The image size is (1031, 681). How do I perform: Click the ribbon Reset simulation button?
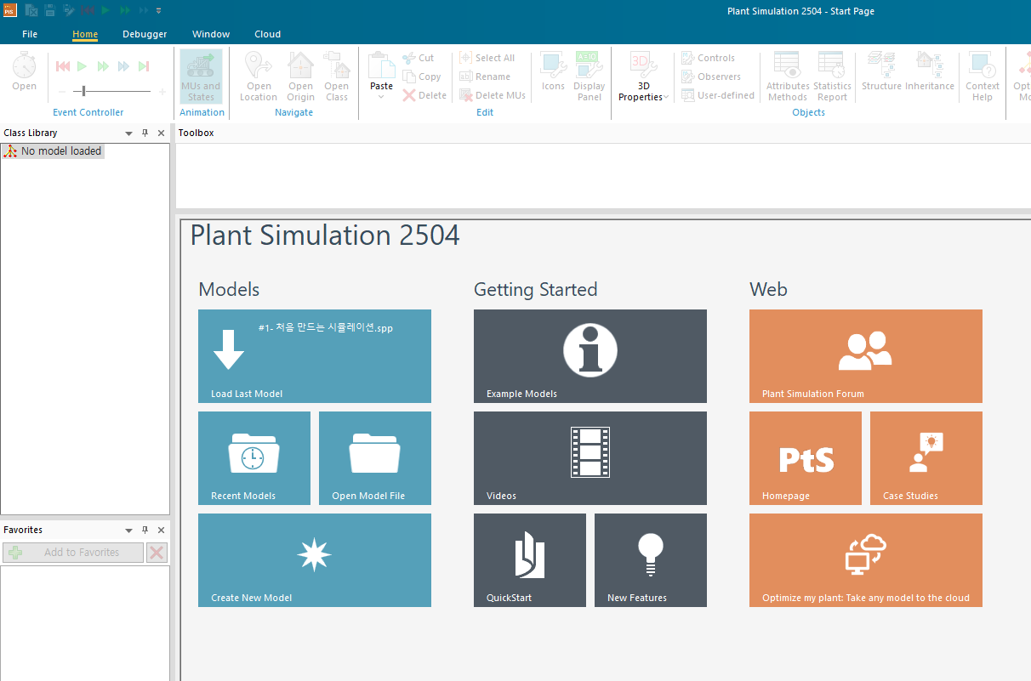63,66
